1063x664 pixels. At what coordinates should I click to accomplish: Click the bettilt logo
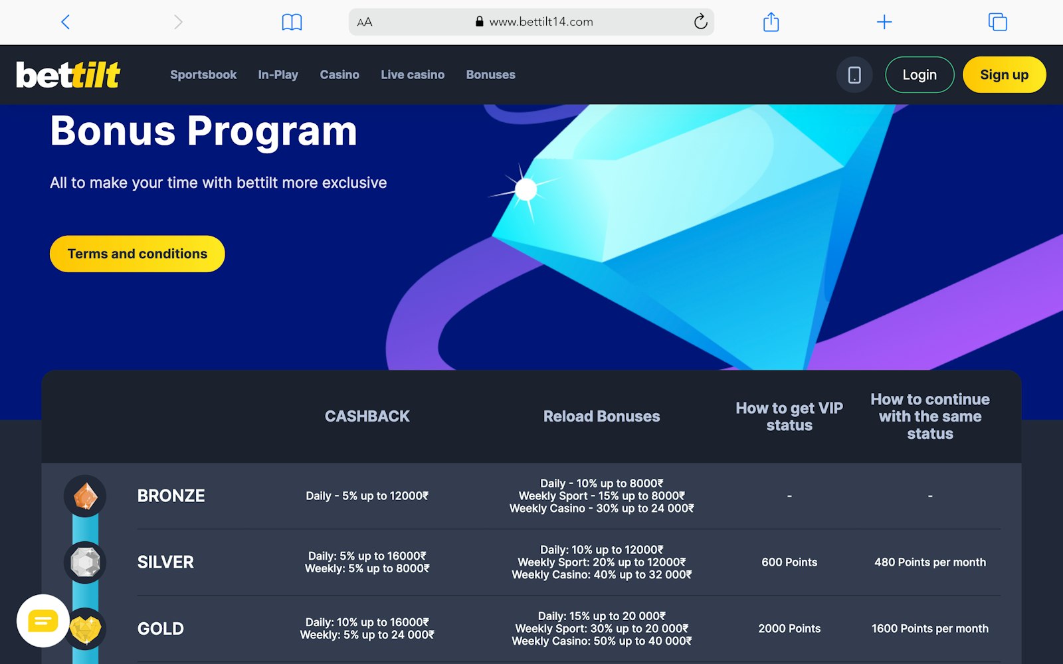68,74
